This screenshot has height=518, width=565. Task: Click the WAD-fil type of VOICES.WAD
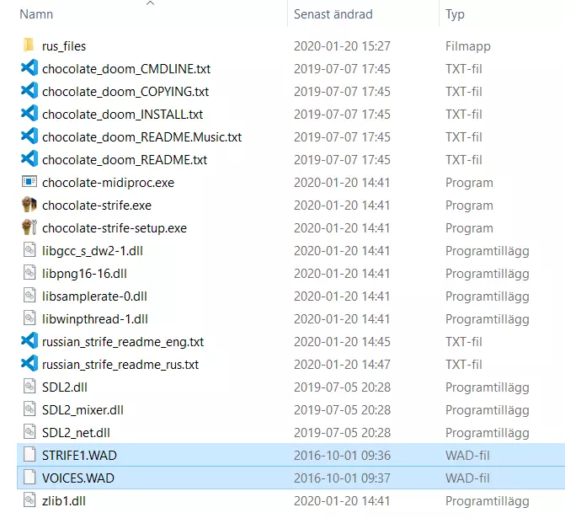[x=467, y=478]
